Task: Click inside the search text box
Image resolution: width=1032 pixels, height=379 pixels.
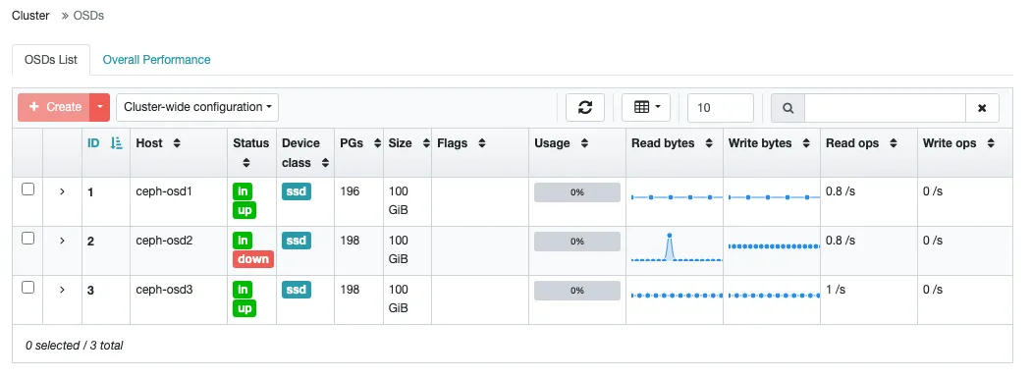Action: pyautogui.click(x=885, y=107)
